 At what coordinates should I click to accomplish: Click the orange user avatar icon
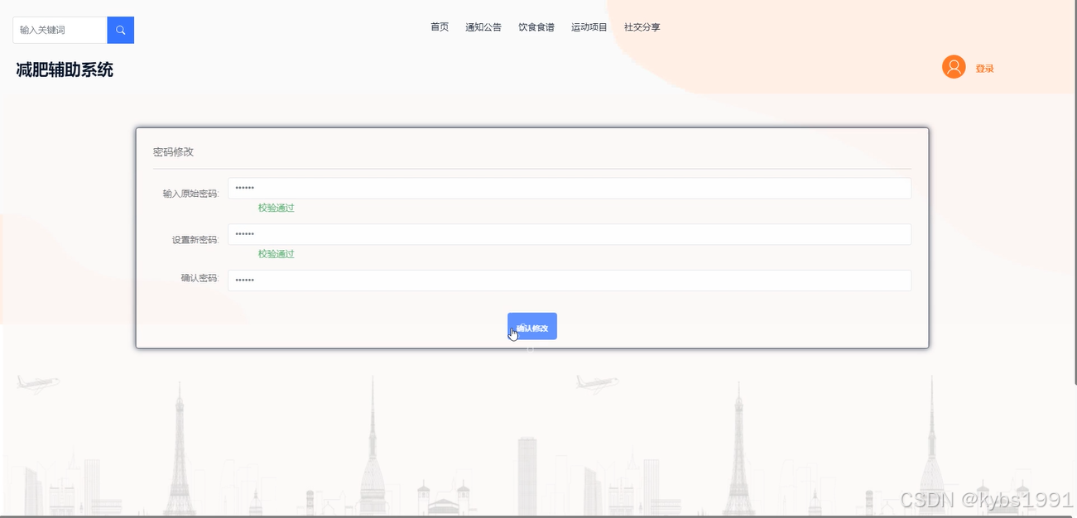(x=954, y=67)
